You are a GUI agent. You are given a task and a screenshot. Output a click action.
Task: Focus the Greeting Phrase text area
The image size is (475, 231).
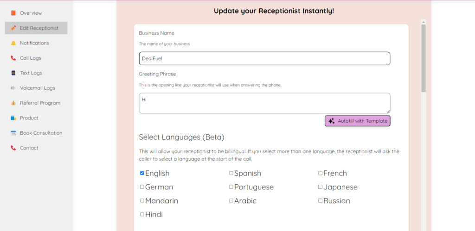pos(264,103)
